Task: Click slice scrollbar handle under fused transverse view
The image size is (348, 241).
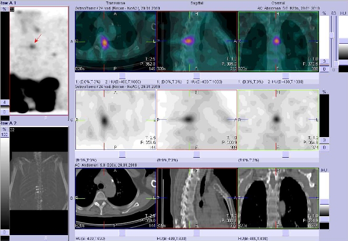Action: (x=122, y=75)
